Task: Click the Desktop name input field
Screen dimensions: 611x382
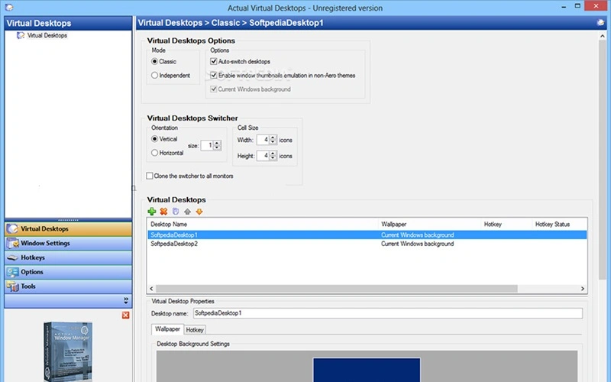Action: (x=386, y=313)
